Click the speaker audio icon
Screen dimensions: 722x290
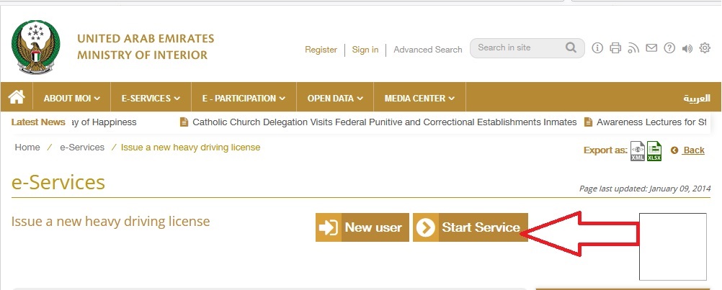[687, 49]
